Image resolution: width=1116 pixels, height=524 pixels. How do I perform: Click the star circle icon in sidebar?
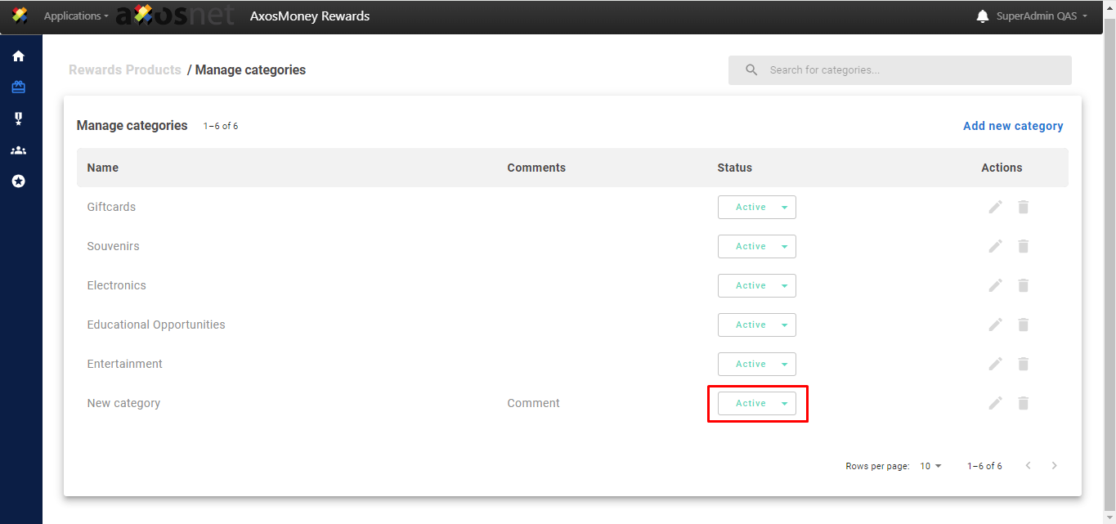[x=18, y=181]
